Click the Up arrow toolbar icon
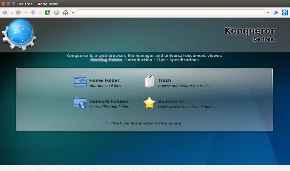Image resolution: width=290 pixels, height=171 pixels. point(33,12)
